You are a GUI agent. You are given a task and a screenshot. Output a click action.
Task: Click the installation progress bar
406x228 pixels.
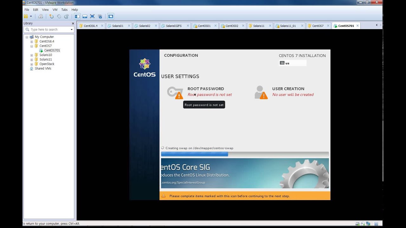click(x=245, y=154)
